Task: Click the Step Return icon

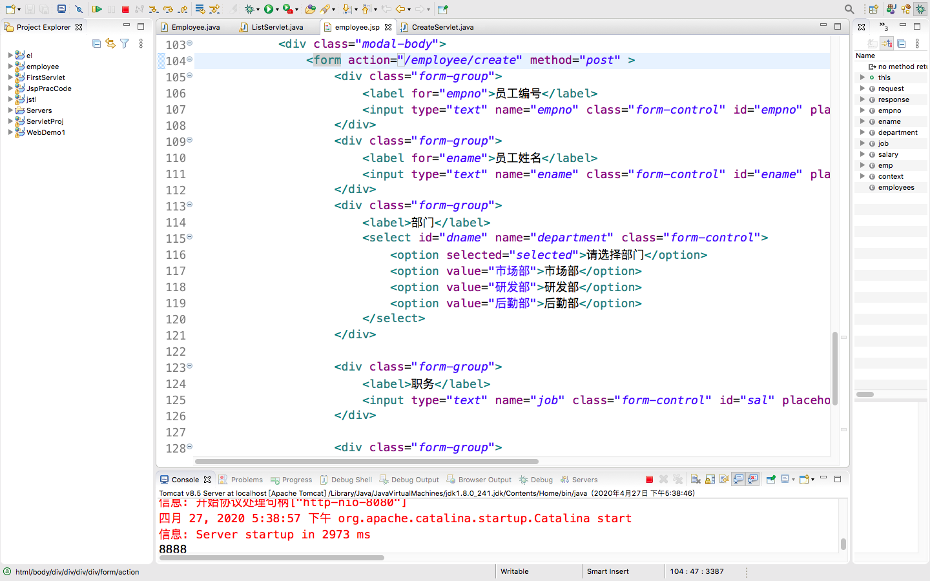Action: coord(183,9)
